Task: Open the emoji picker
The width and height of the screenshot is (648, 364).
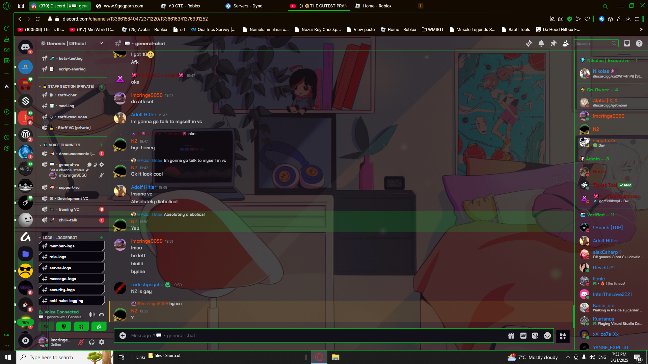Action: point(547,336)
